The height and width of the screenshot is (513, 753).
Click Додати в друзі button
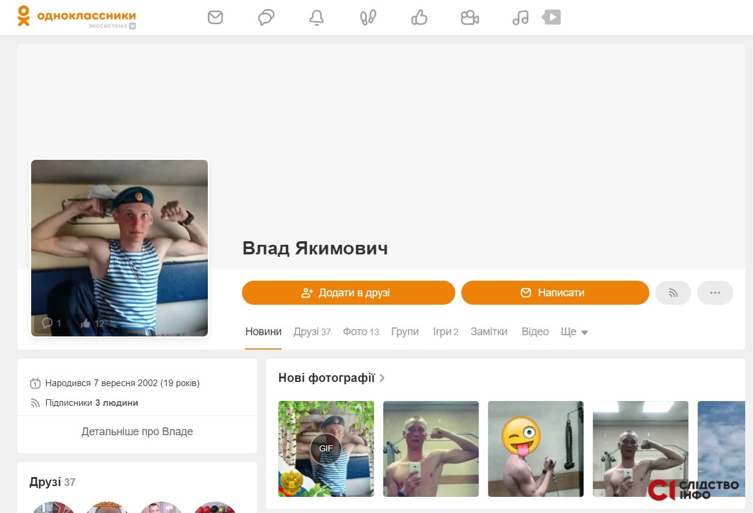point(349,293)
